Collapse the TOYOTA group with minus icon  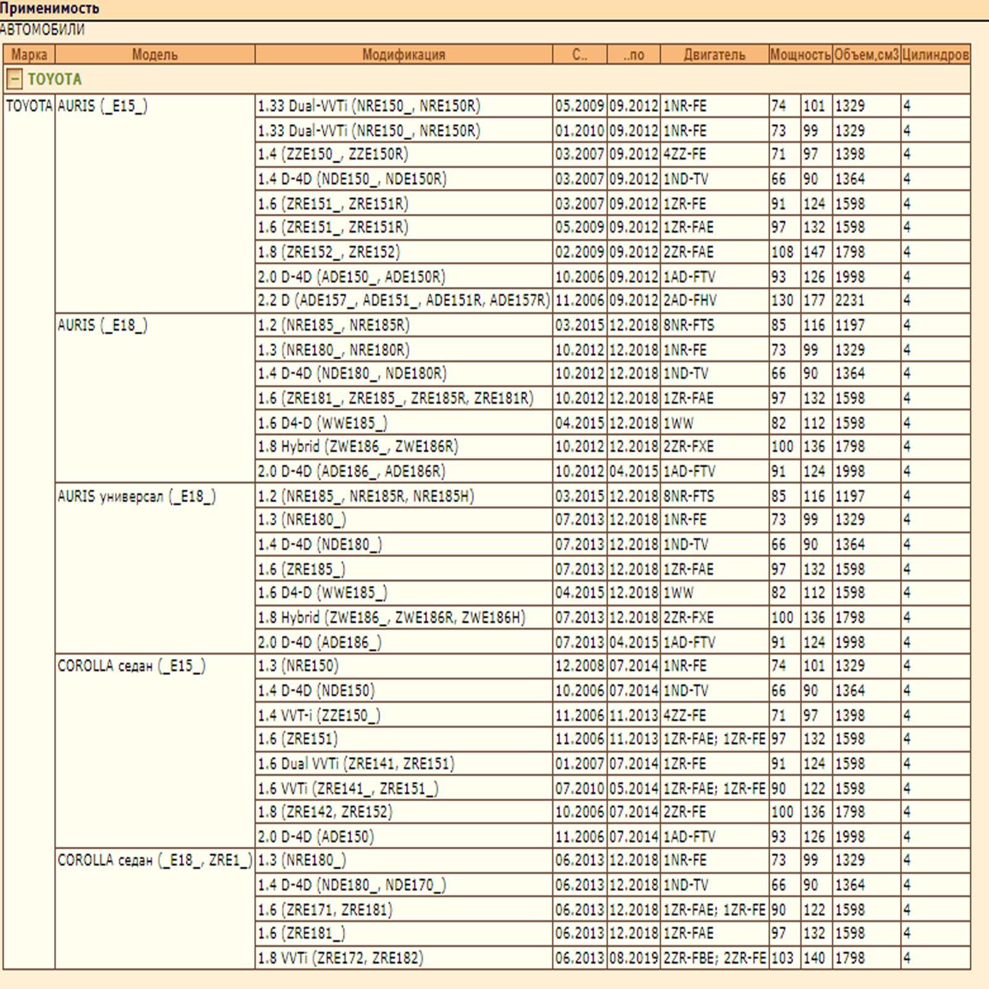coord(14,79)
